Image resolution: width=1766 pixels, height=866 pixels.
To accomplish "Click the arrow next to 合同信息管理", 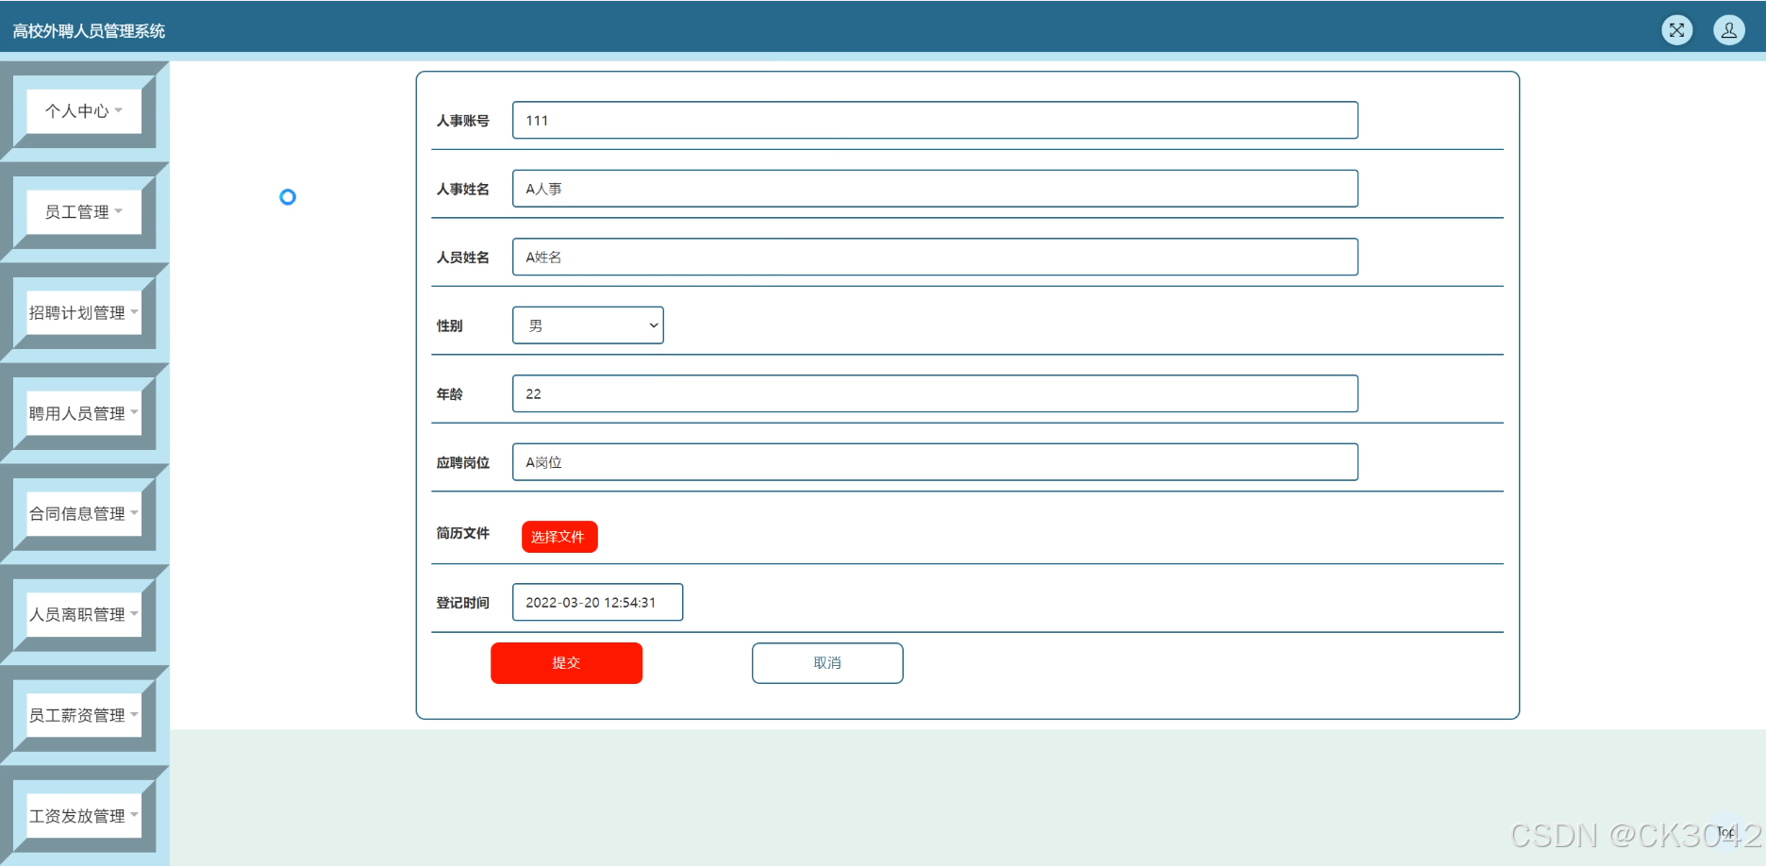I will [x=134, y=513].
